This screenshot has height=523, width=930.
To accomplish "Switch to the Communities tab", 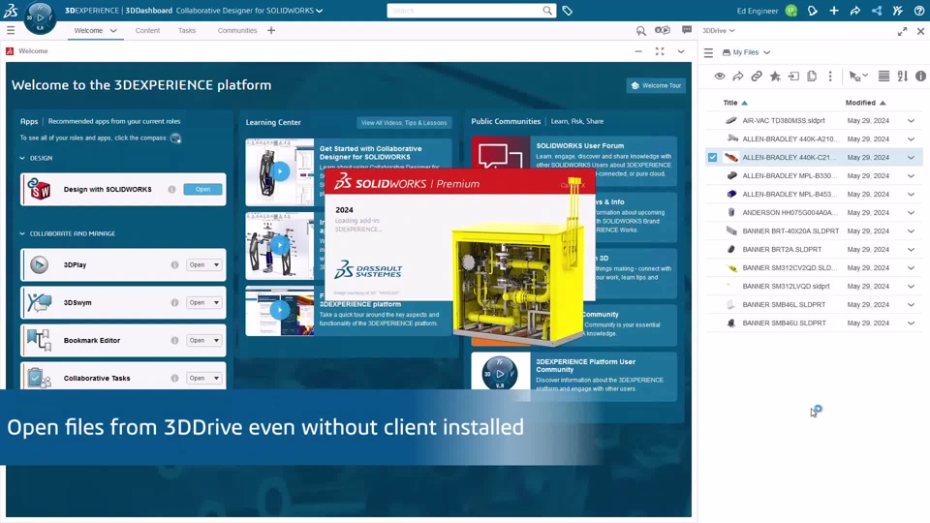I will click(x=237, y=30).
